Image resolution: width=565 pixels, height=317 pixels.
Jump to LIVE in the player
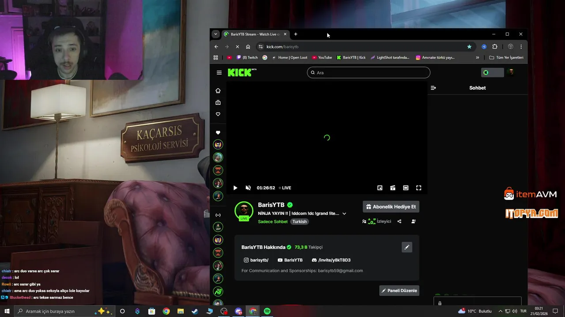285,188
